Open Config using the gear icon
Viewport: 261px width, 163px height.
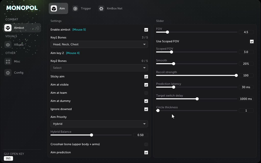pyautogui.click(x=8, y=73)
